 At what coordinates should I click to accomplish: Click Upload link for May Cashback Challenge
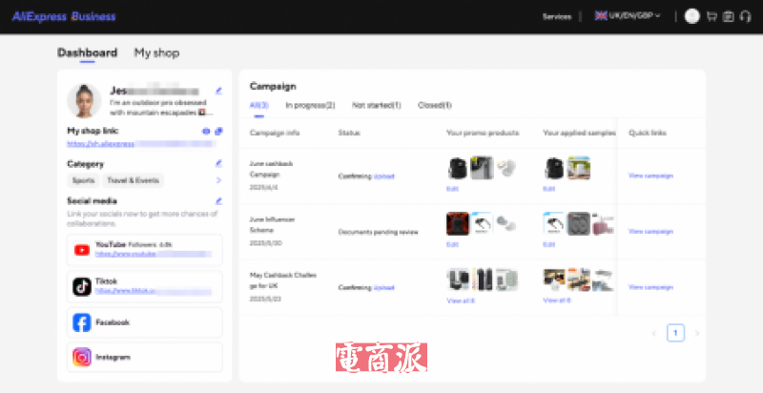[x=383, y=286]
